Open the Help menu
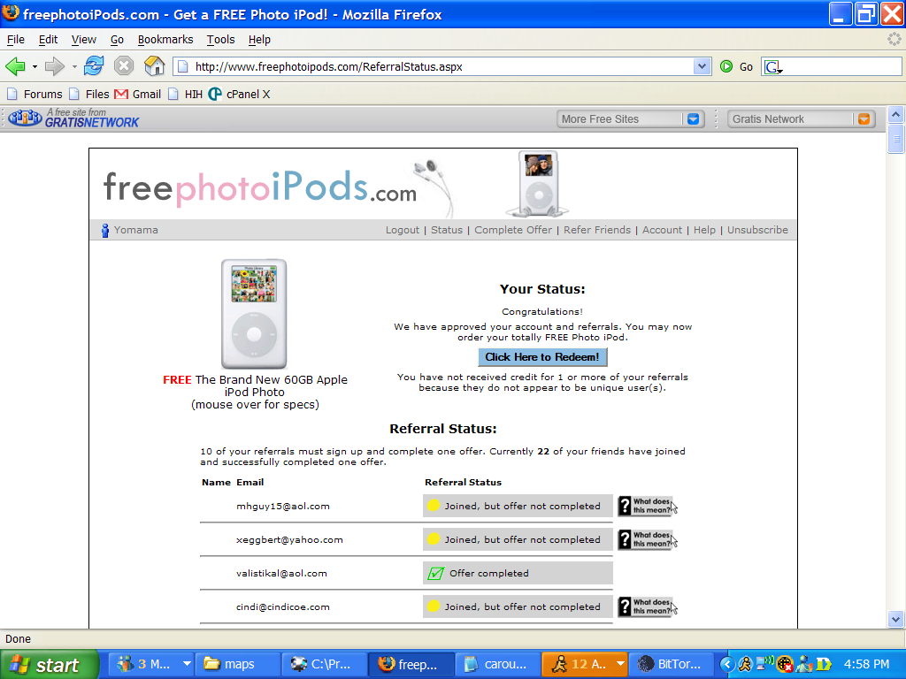Image resolution: width=906 pixels, height=679 pixels. (259, 39)
